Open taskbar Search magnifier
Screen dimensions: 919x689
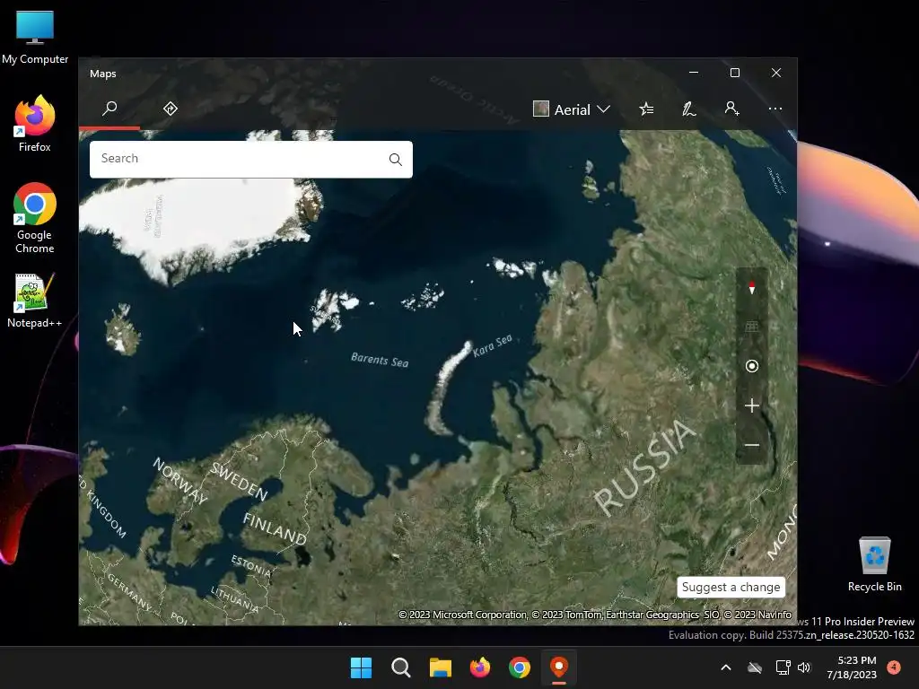(x=401, y=667)
